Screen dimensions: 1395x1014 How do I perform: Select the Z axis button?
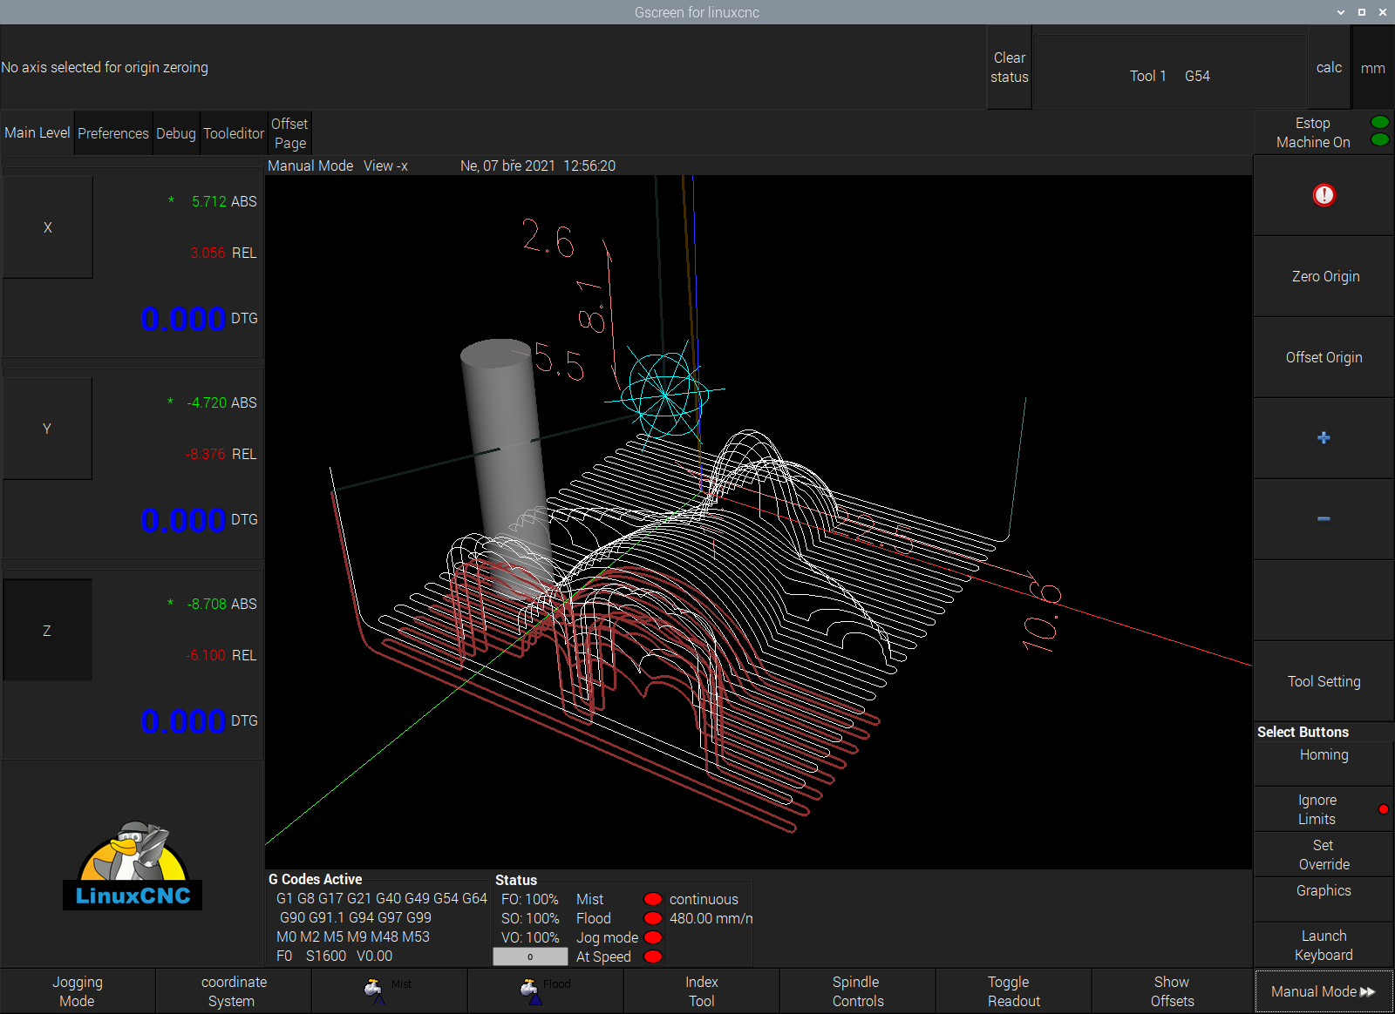pos(48,631)
